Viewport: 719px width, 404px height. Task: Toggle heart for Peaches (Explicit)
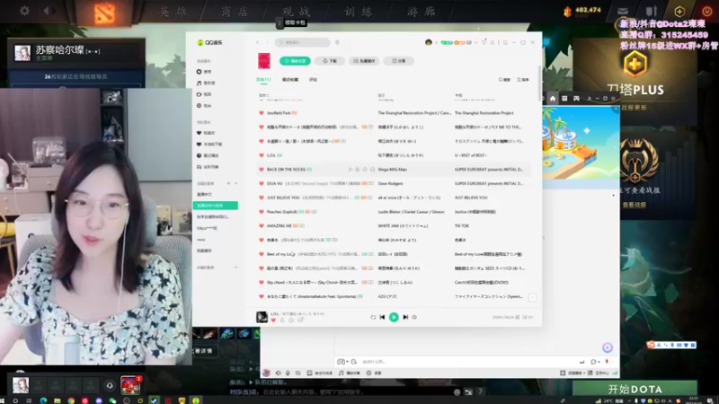click(x=262, y=212)
